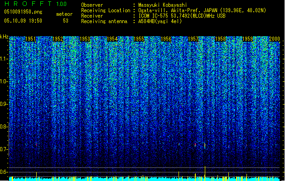Click observer name Masayuki Kobayashi
The image size is (285, 181).
163,5
